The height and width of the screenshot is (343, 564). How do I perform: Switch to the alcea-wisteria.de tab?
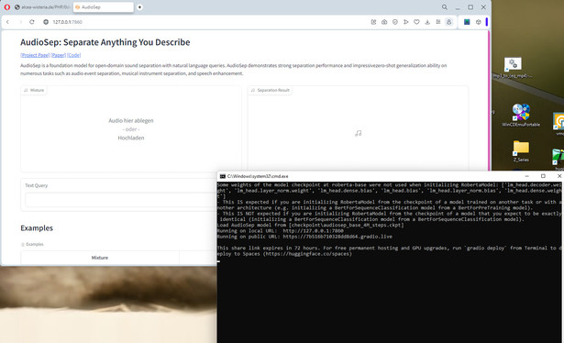[42, 6]
